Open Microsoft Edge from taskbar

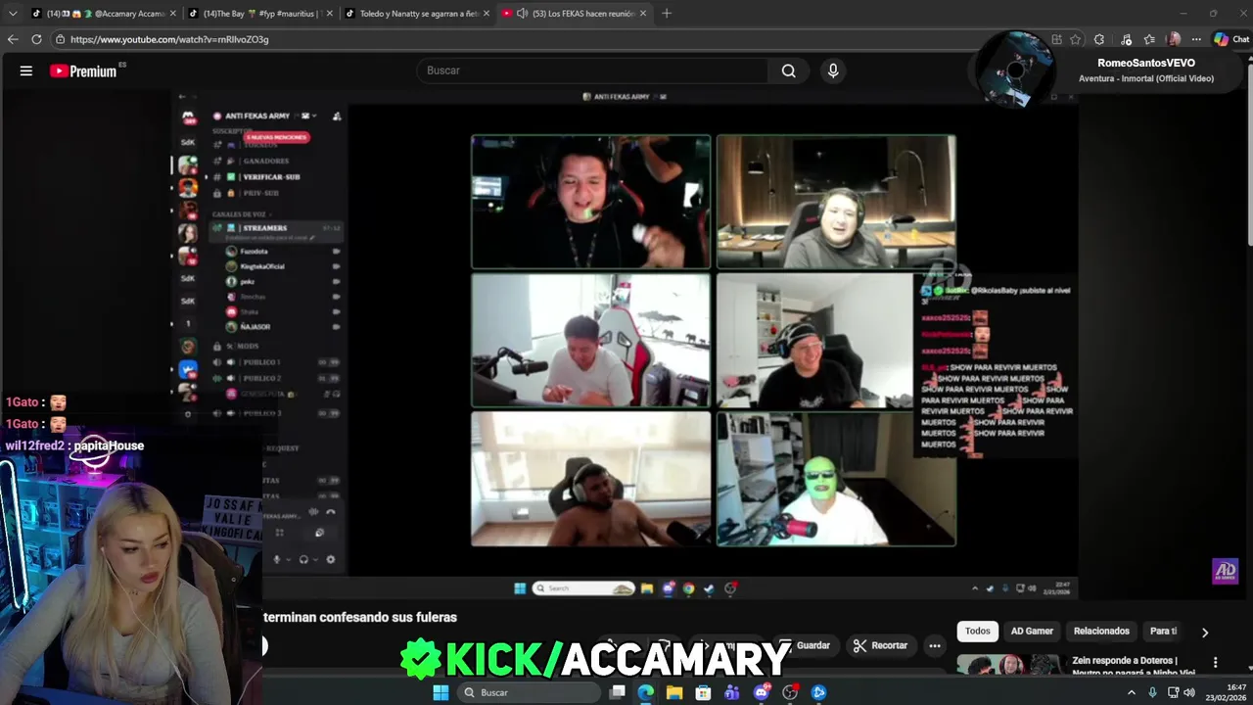click(x=646, y=692)
